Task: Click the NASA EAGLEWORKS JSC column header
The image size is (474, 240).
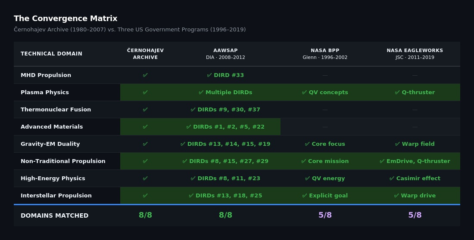Action: [415, 54]
